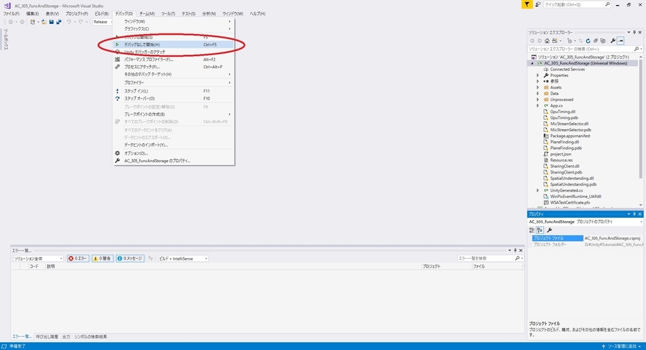Select Start Without Debugging menu item
This screenshot has width=646, height=350.
point(173,45)
